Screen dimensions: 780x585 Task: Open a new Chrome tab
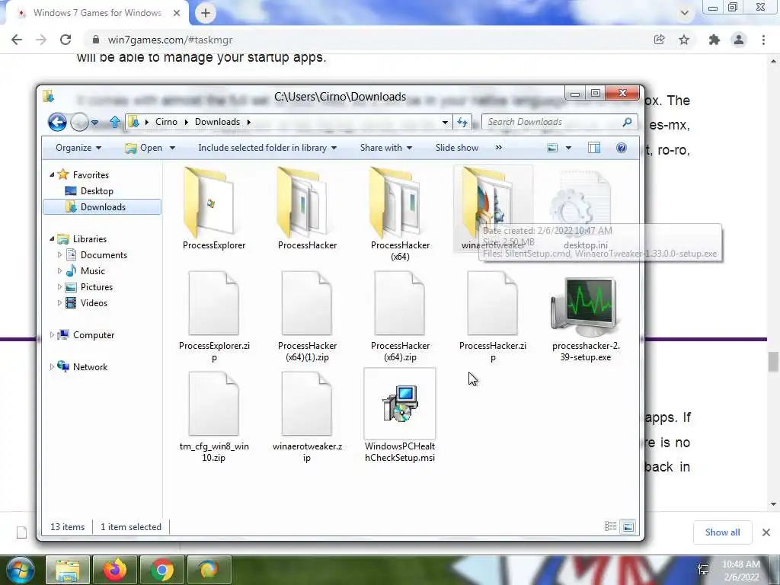tap(206, 13)
